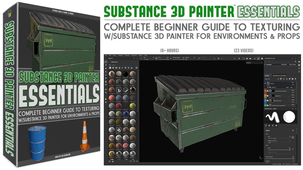Click the Search field in Assets panel
Image resolution: width=303 pixels, height=170 pixels.
point(123,65)
